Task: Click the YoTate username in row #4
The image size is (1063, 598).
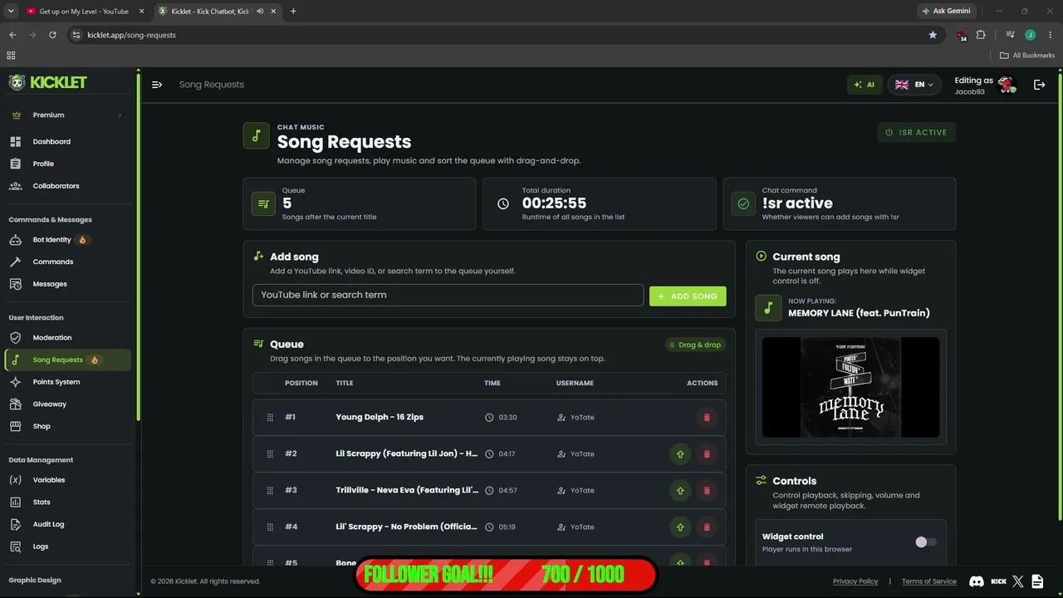Action: click(582, 527)
